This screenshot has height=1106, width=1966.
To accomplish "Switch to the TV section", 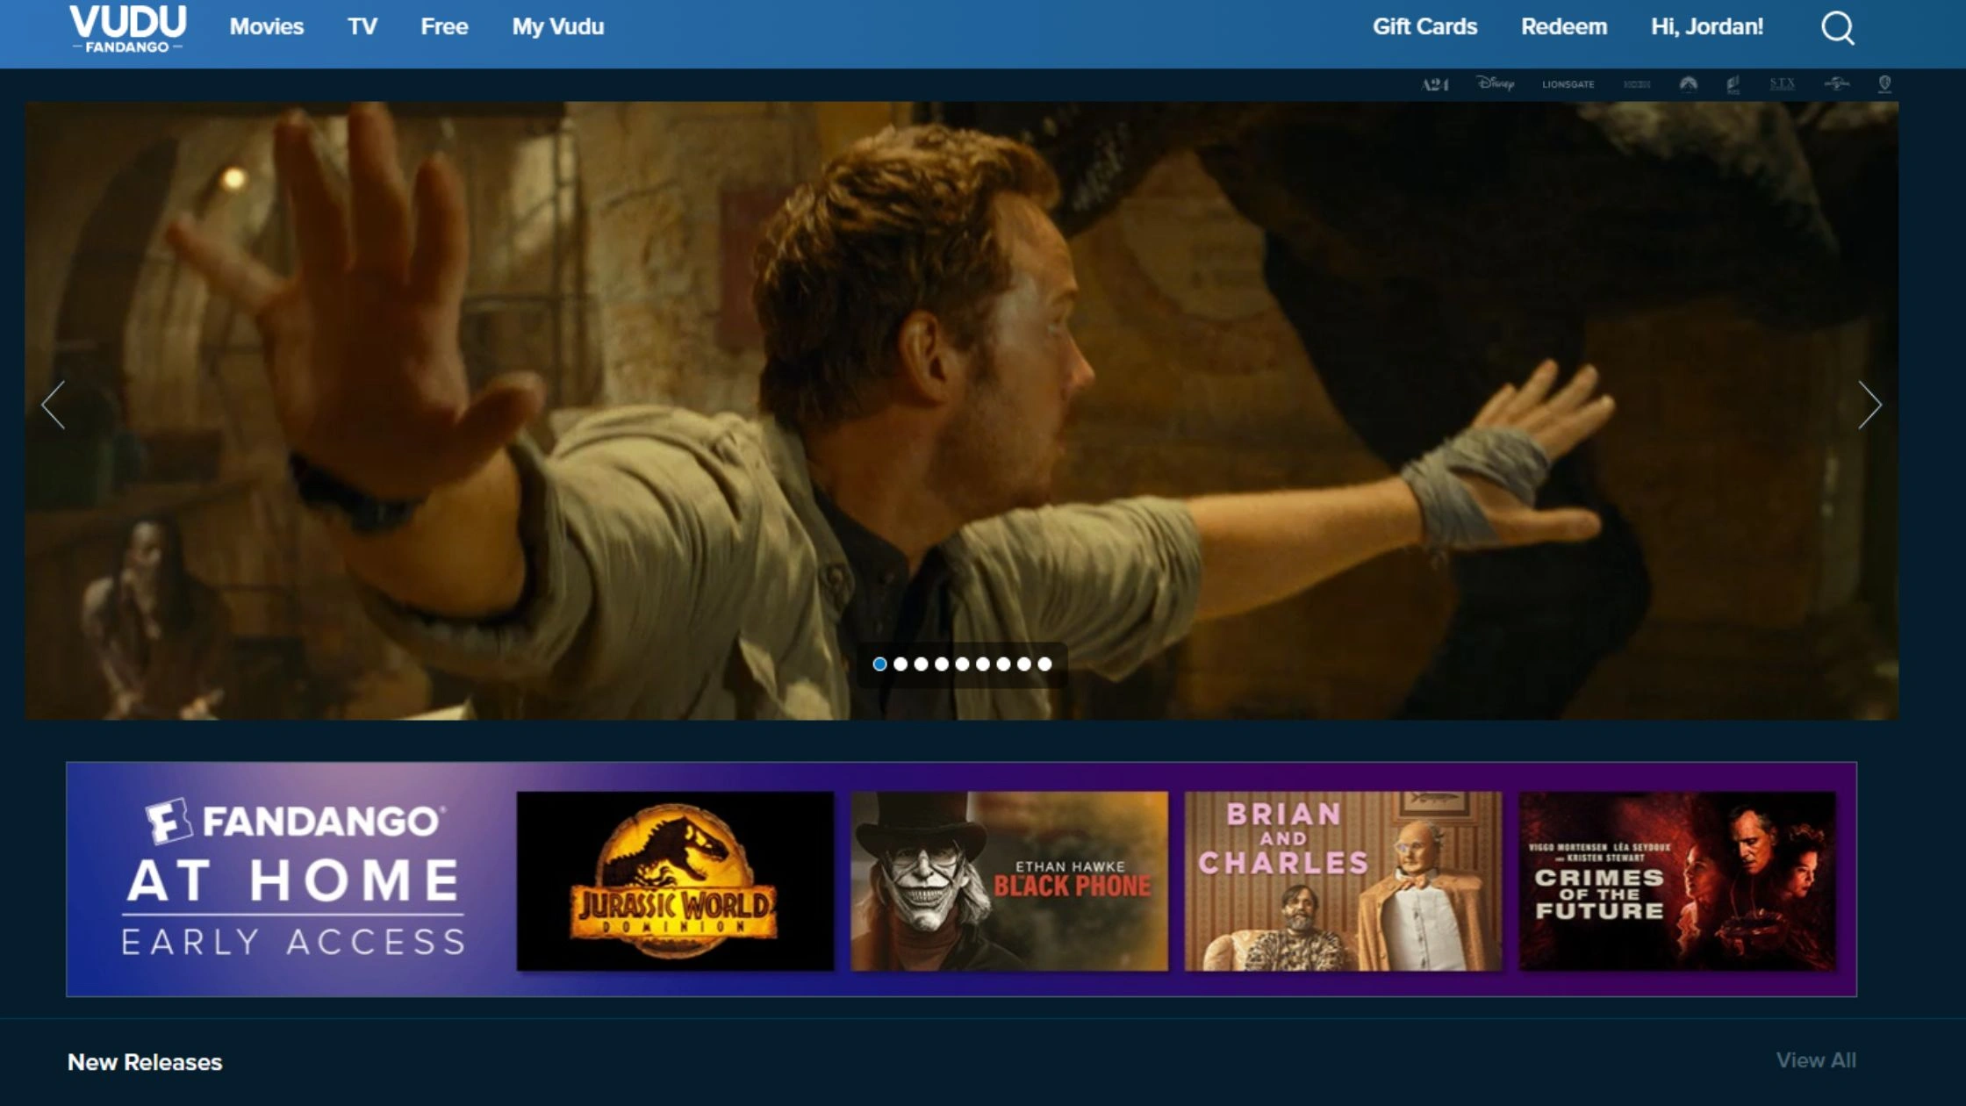I will coord(362,27).
